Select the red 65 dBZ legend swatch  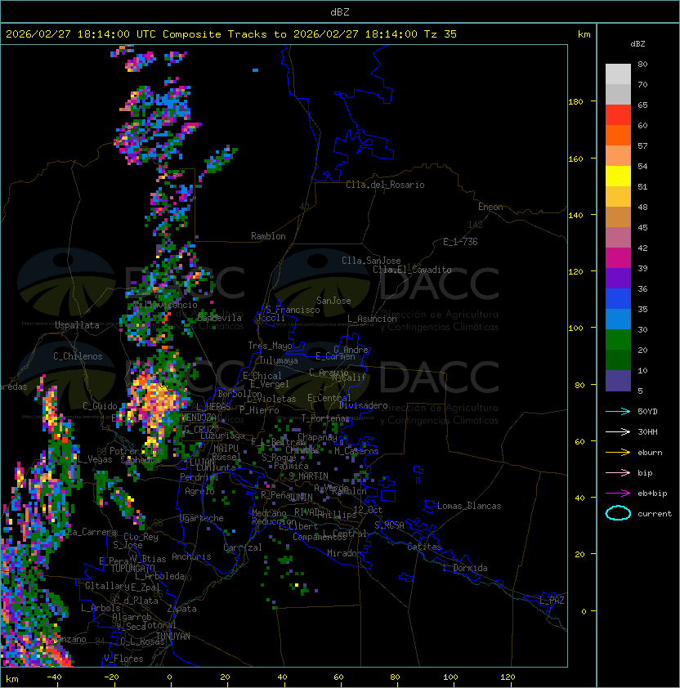[618, 114]
